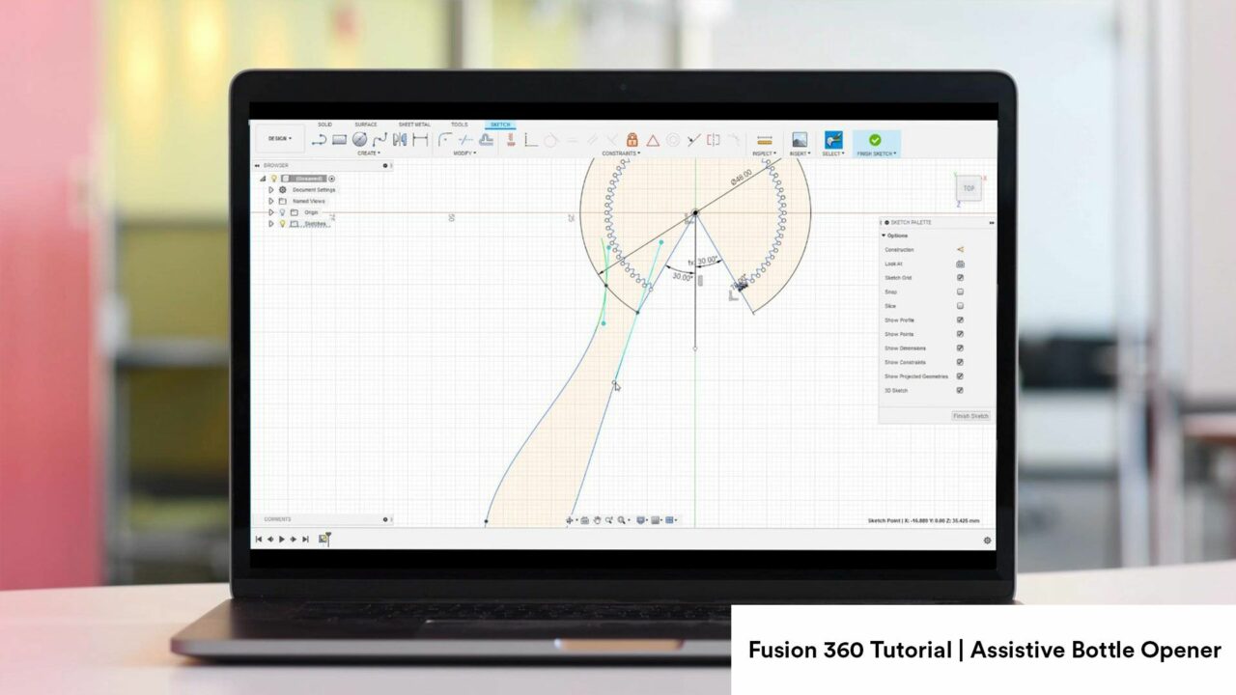Uncheck Show Projected Geometries

[960, 375]
